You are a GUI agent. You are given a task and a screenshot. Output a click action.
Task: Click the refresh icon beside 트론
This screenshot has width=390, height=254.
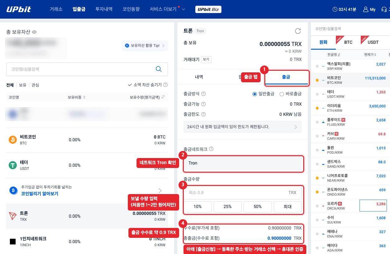click(x=298, y=31)
